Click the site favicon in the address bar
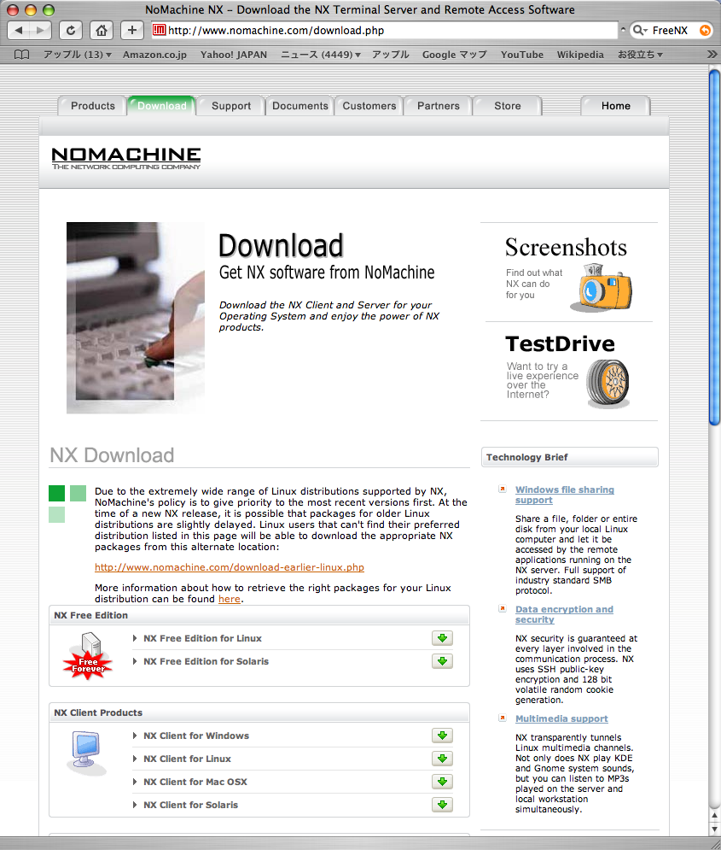Viewport: 721px width, 850px height. pos(159,30)
